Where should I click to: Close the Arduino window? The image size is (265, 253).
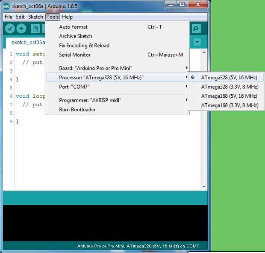[x=198, y=5]
